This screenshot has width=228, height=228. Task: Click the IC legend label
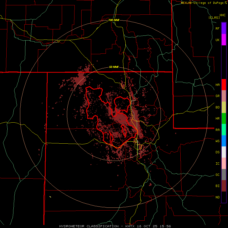(x=217, y=163)
